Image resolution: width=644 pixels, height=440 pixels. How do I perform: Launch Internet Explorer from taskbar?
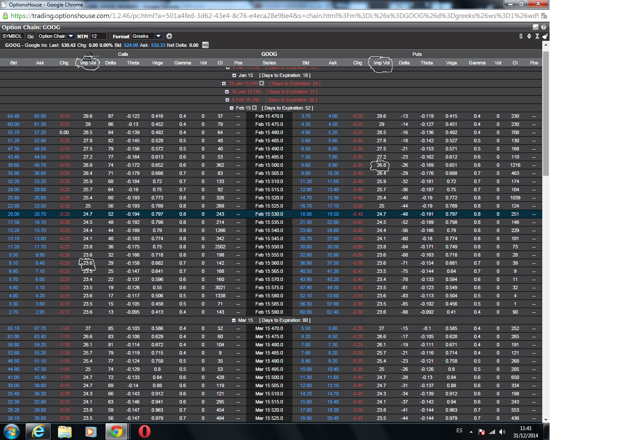38,431
